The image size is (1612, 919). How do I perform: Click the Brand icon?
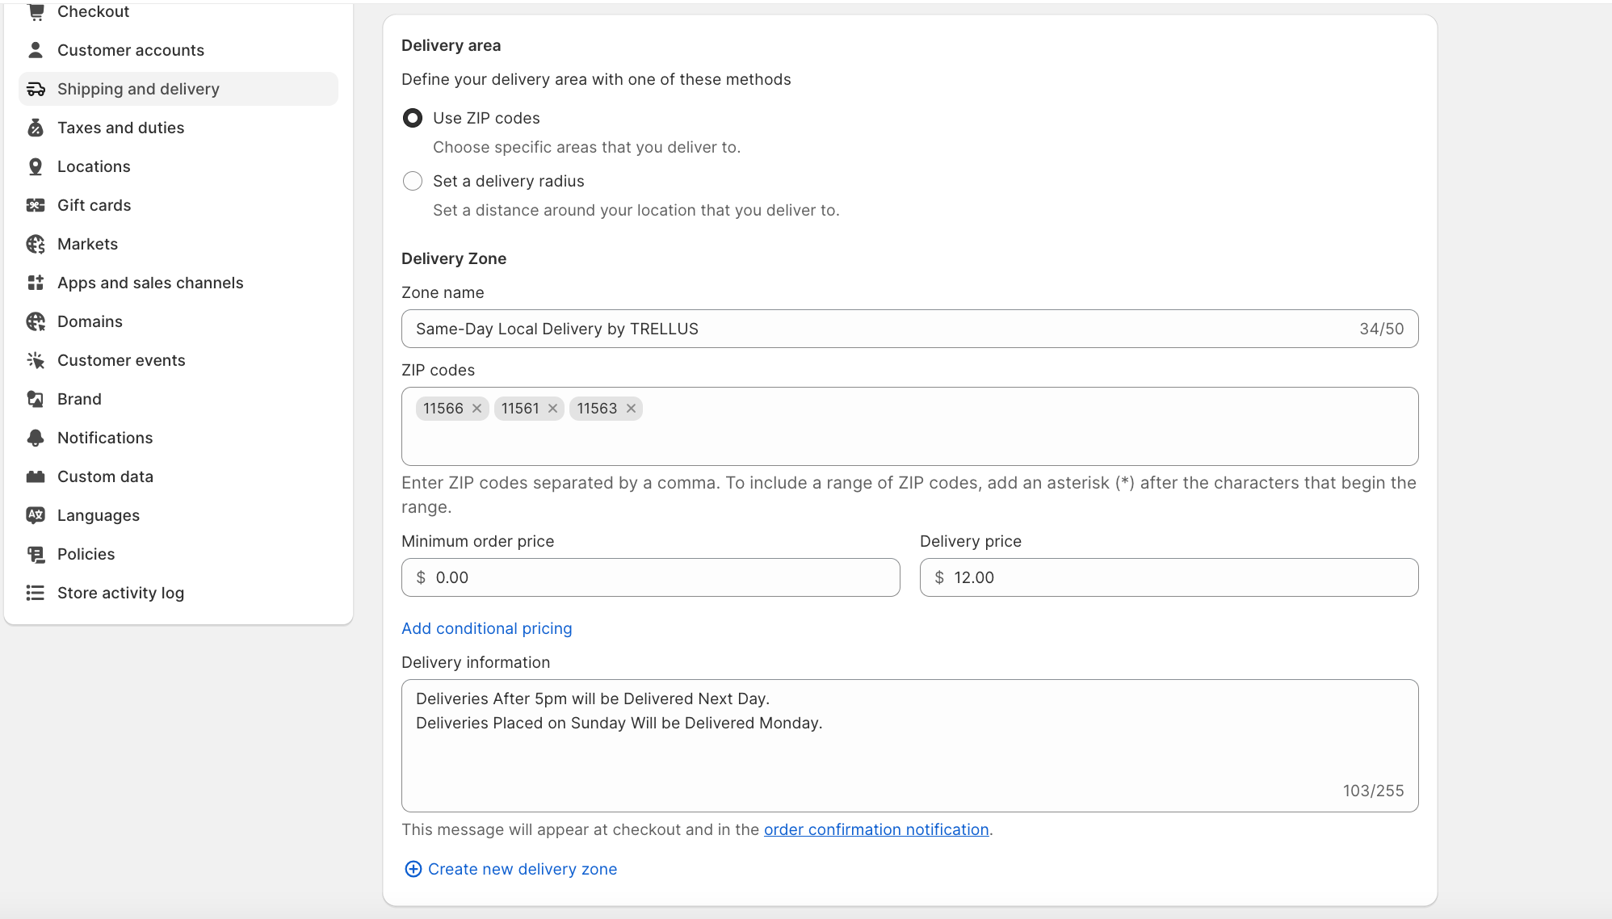[36, 399]
